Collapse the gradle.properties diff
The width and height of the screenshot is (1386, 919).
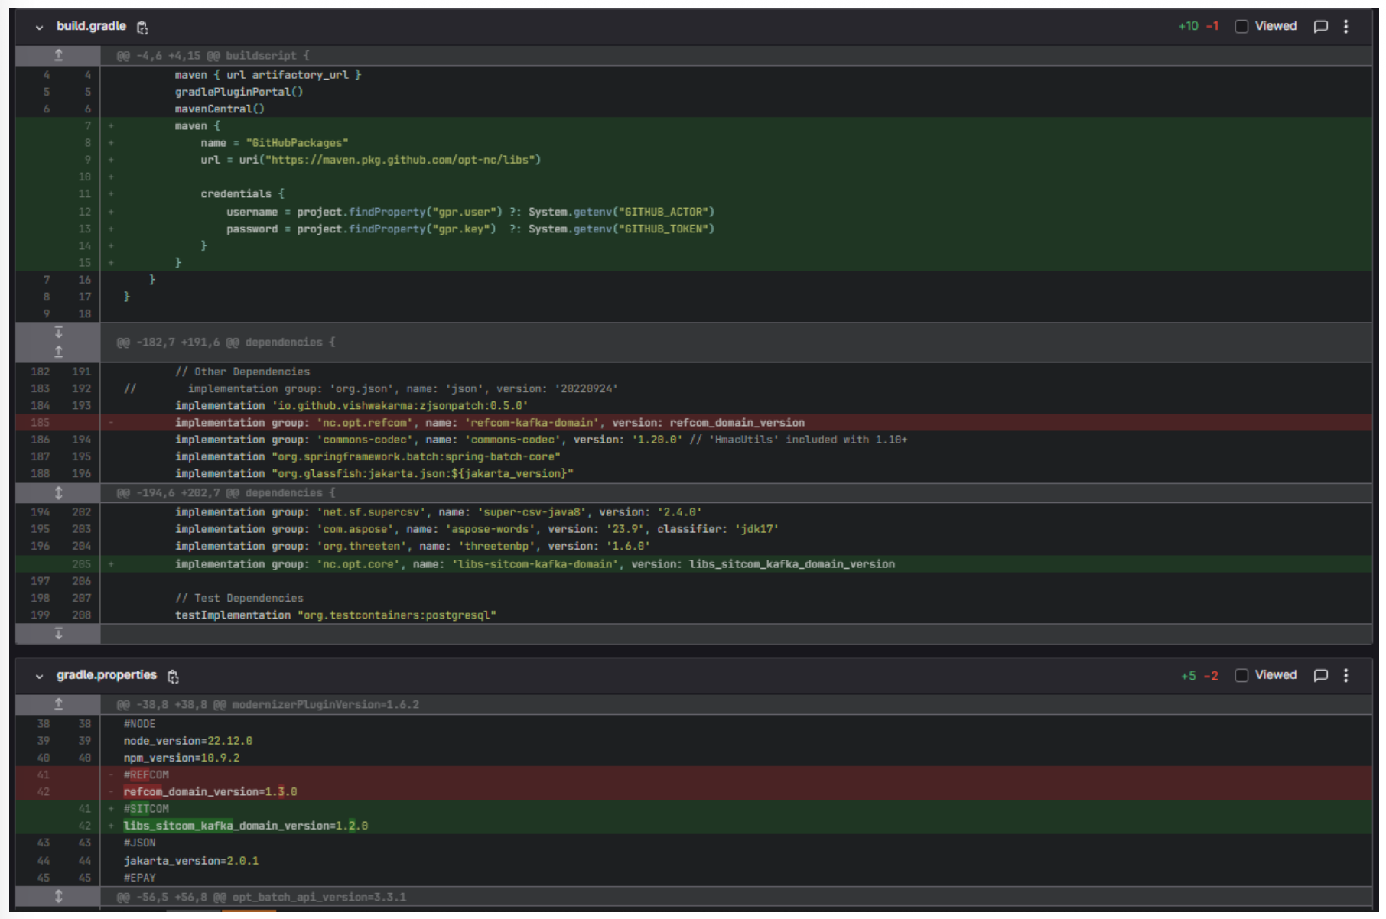pyautogui.click(x=39, y=677)
